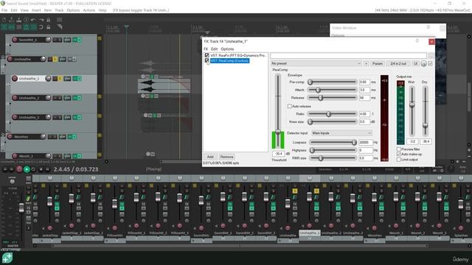Click the Add FX button
472x265 pixels.
tap(210, 157)
